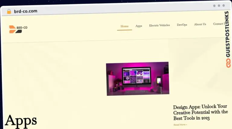Click the rightmost gray window dot
Screen dimensions: 232x129
pos(224,6)
